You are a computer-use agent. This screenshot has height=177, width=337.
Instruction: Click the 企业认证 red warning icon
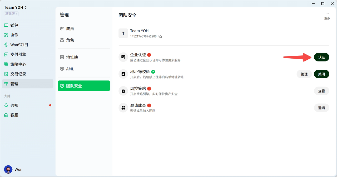coord(149,55)
